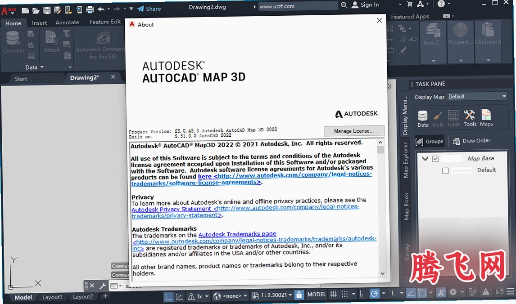
Task: Click the Save As icon with pencil
Action: pyautogui.click(x=58, y=10)
